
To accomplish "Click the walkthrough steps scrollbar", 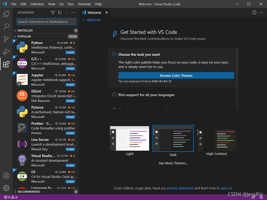I will coord(237,78).
